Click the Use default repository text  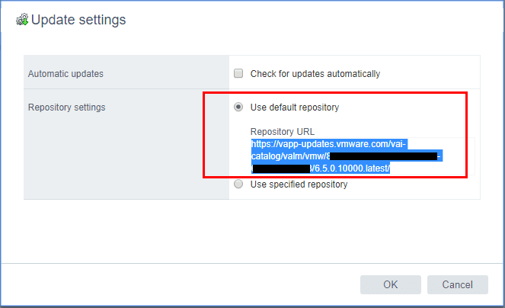click(295, 107)
